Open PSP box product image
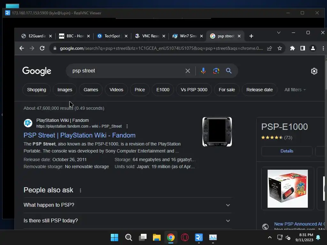Screen dimensions: 327x245 (288, 189)
